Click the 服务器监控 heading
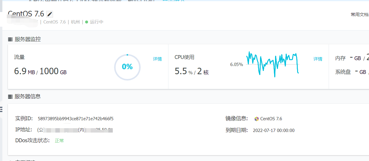The image size is (369, 161). (x=28, y=39)
